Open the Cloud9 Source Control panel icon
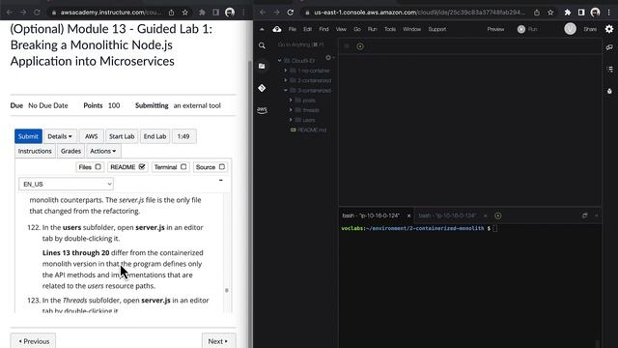Screen dimensions: 618x348 tap(262, 88)
